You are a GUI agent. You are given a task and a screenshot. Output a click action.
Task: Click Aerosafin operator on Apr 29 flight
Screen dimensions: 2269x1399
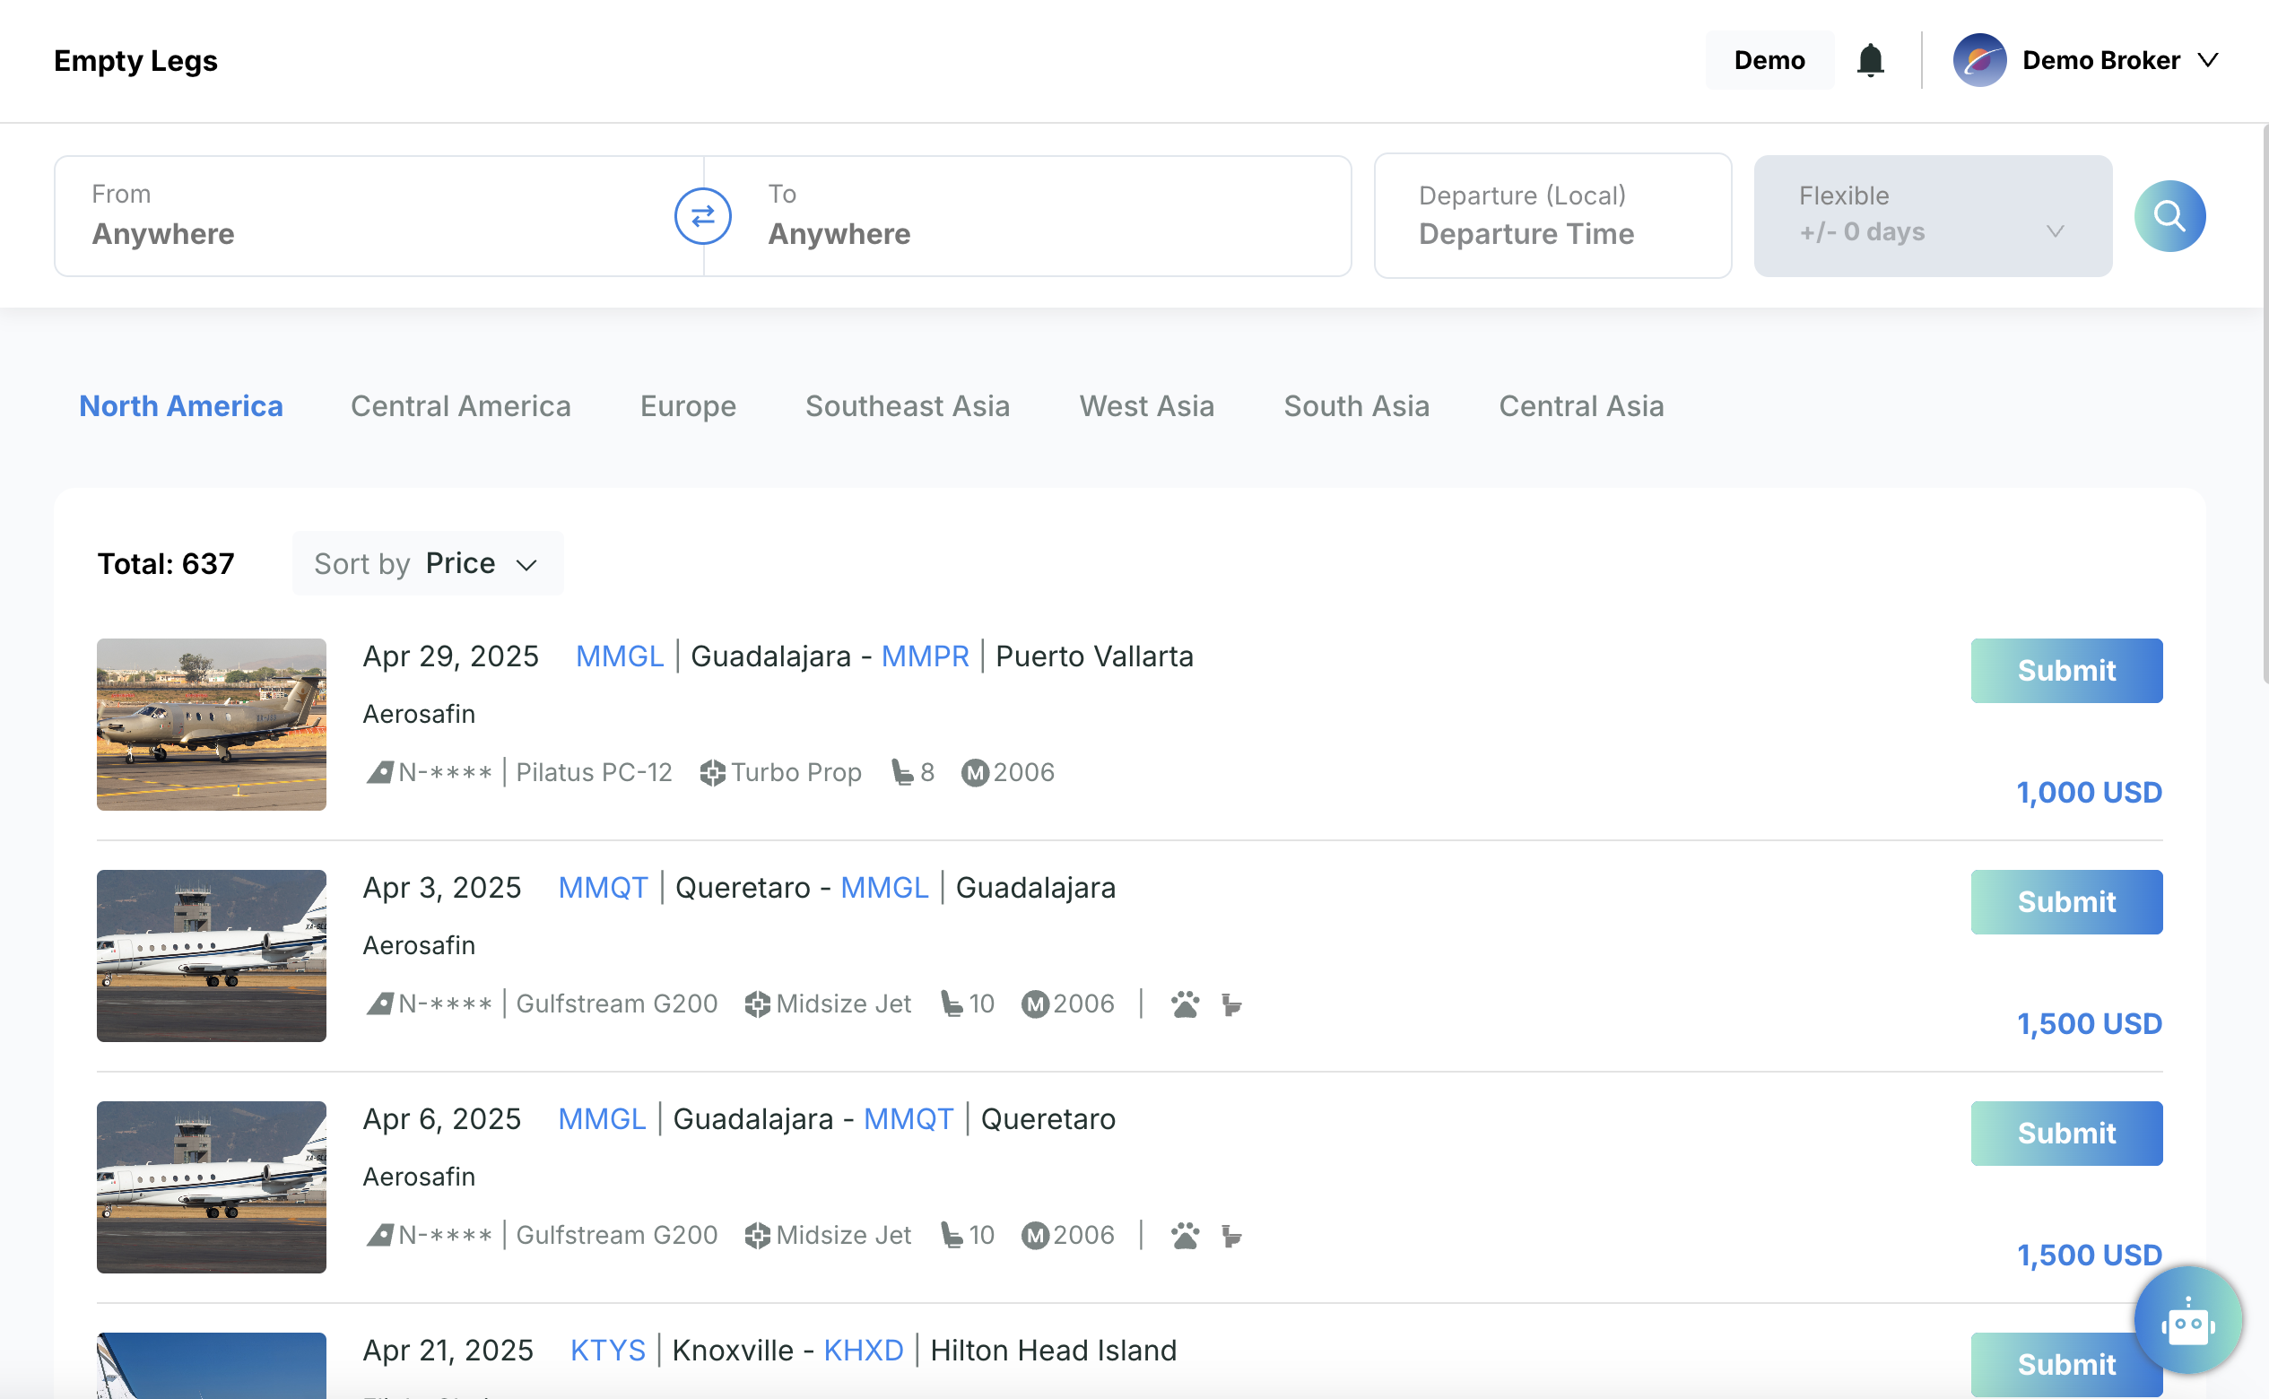pos(418,715)
